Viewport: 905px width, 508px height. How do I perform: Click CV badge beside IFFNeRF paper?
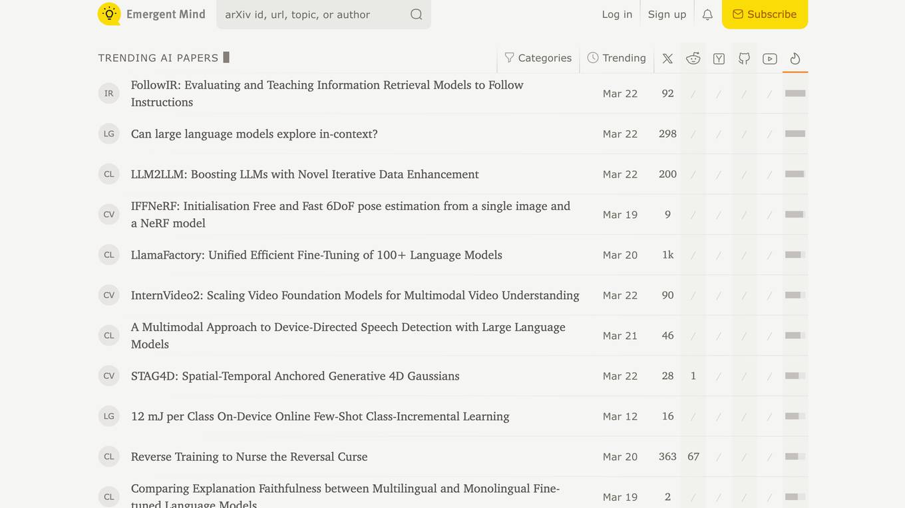[x=109, y=215]
